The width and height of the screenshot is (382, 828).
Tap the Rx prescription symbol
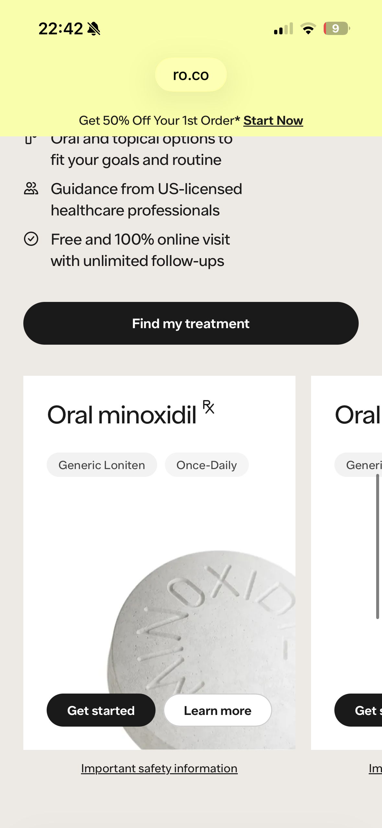209,407
